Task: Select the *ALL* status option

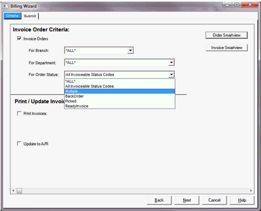Action: pyautogui.click(x=119, y=81)
